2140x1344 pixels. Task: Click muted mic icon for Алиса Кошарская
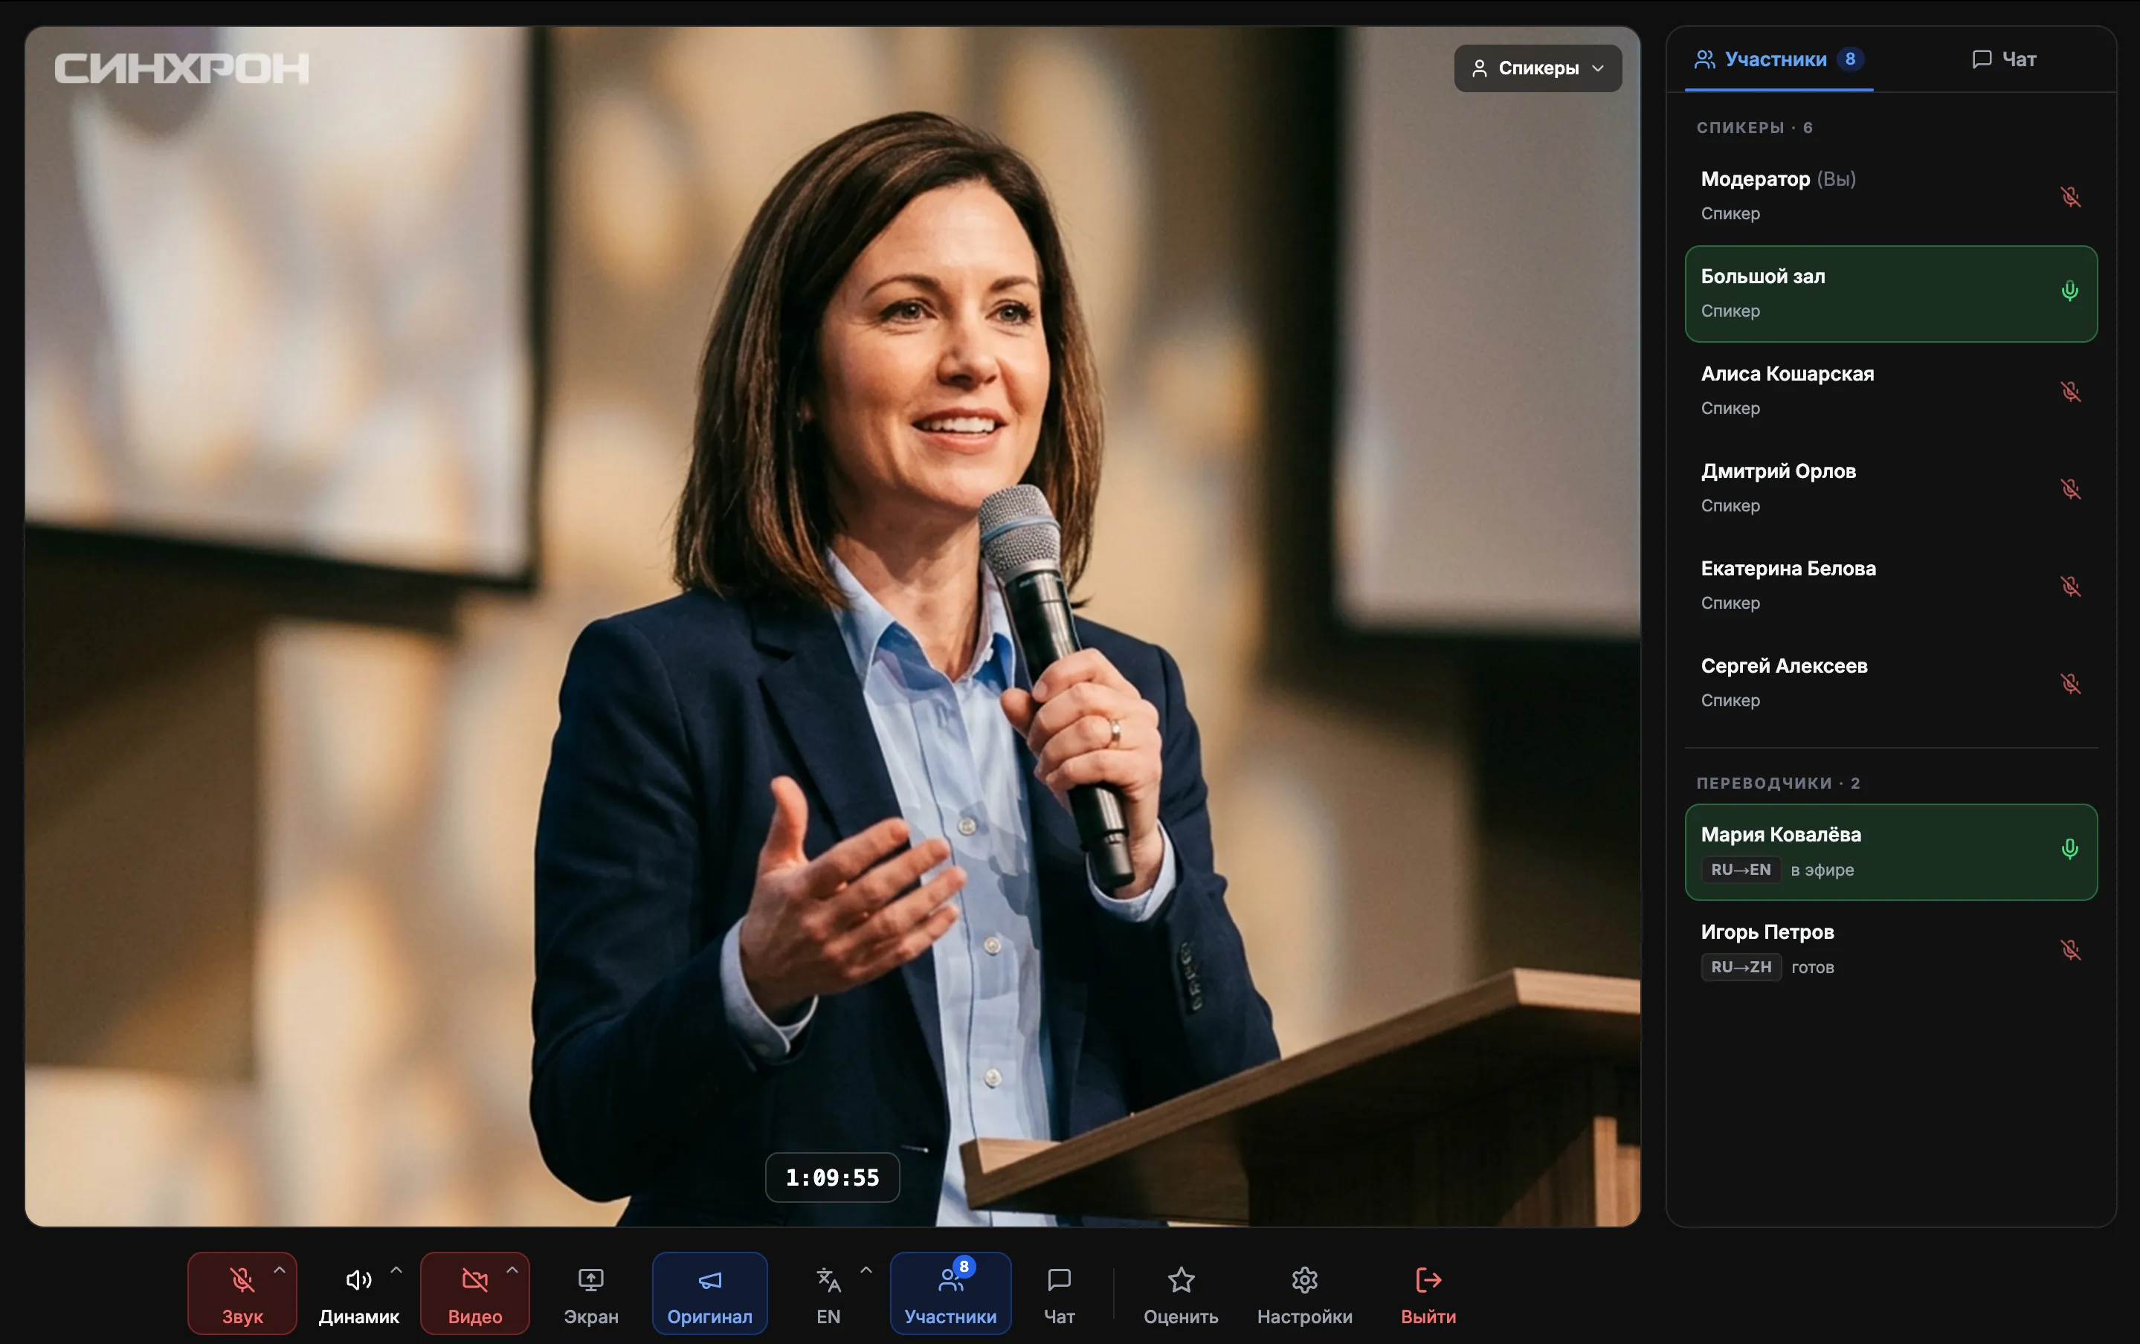(2071, 391)
